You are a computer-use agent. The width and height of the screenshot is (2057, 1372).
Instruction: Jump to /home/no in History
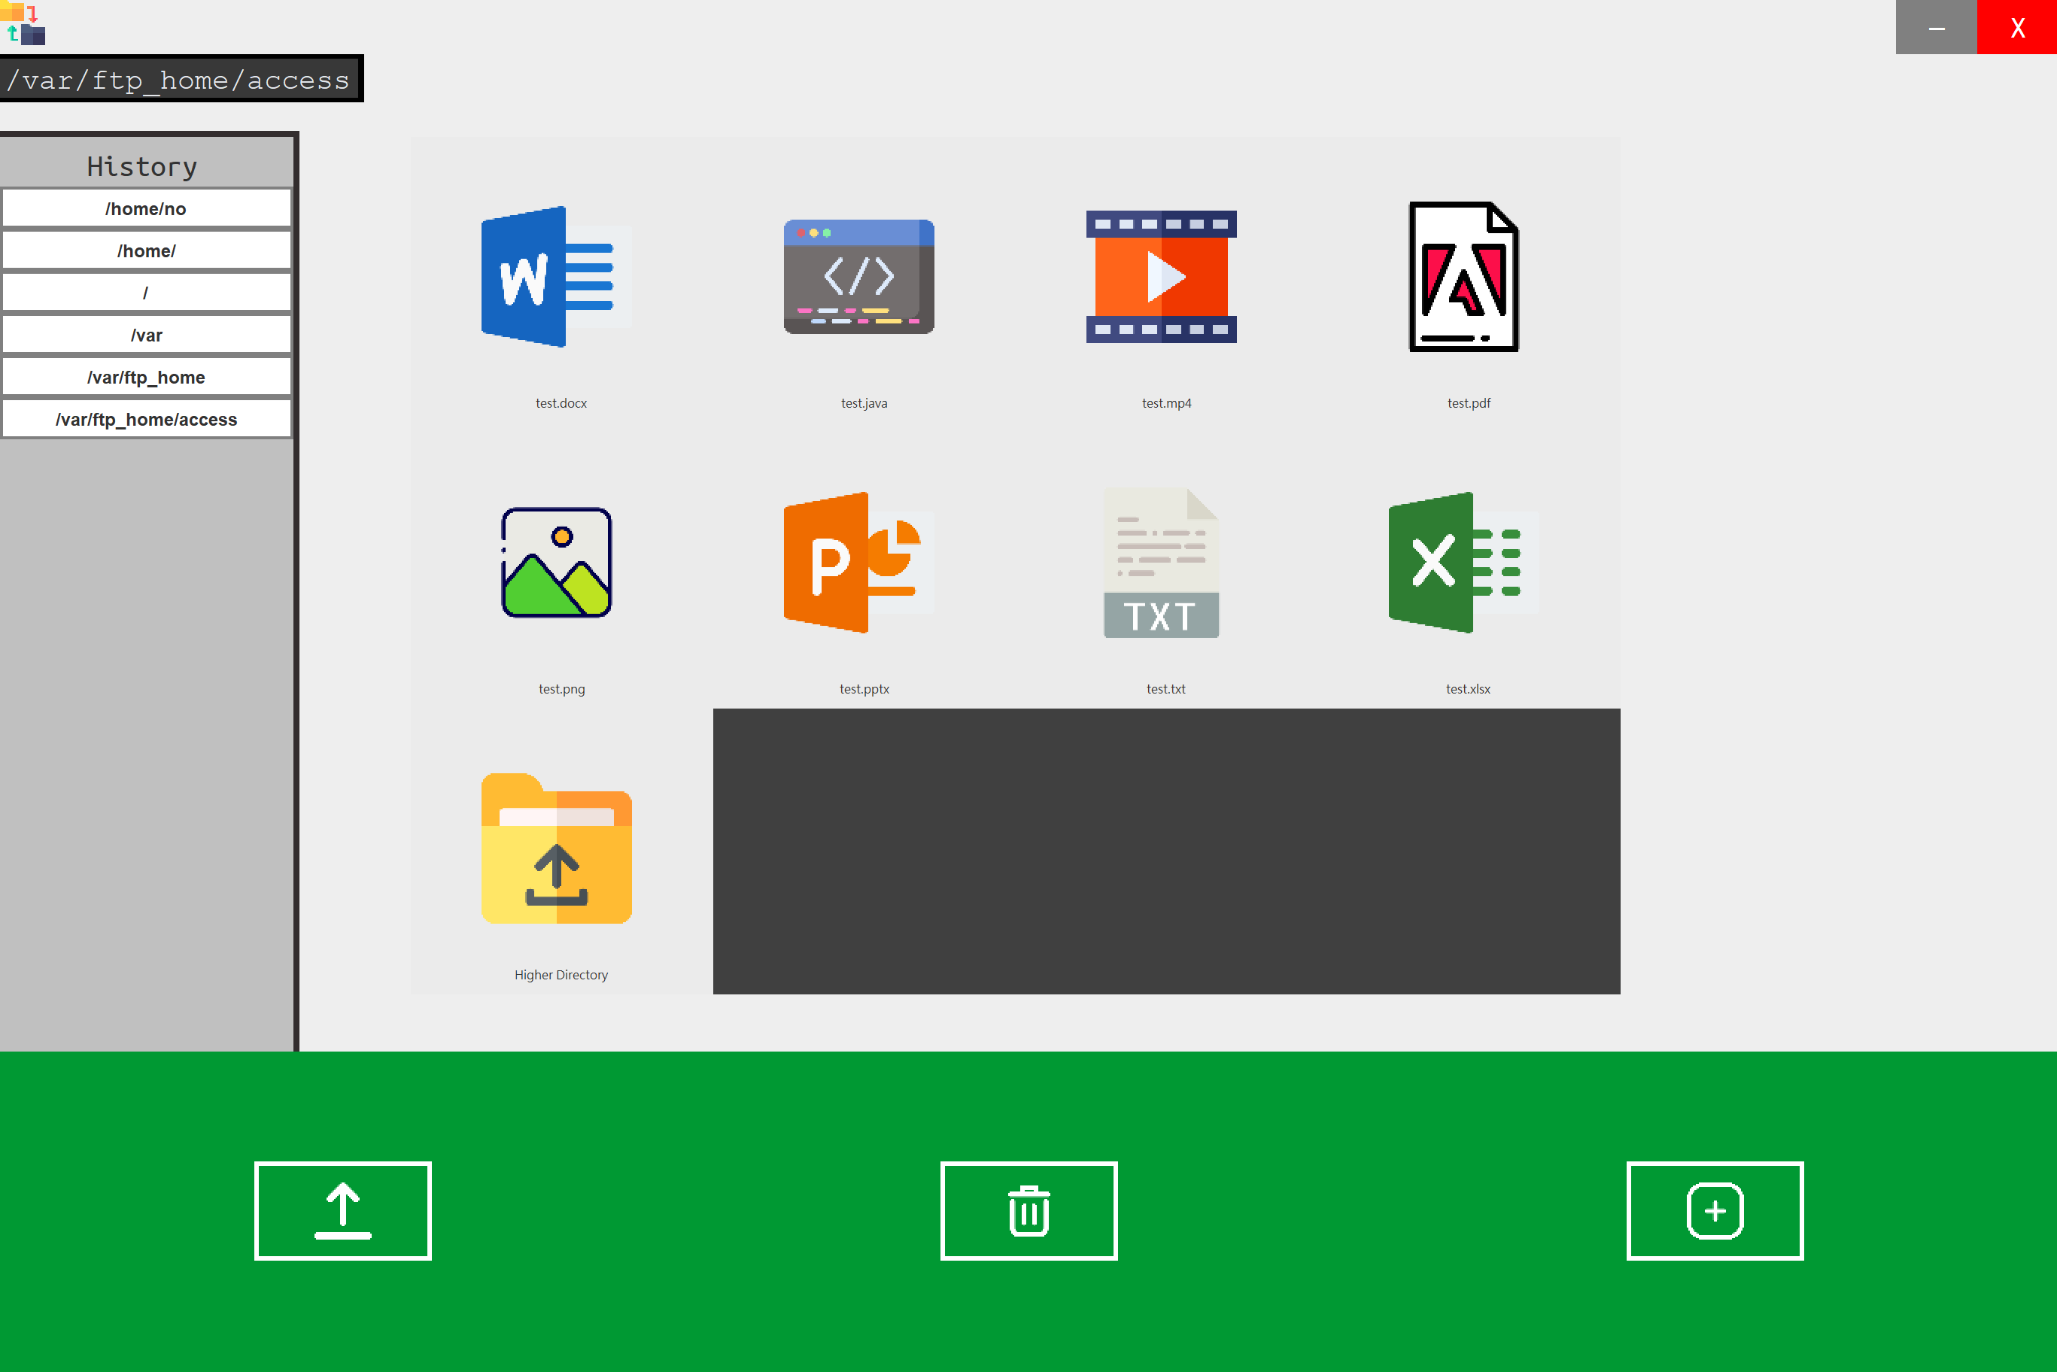(146, 208)
